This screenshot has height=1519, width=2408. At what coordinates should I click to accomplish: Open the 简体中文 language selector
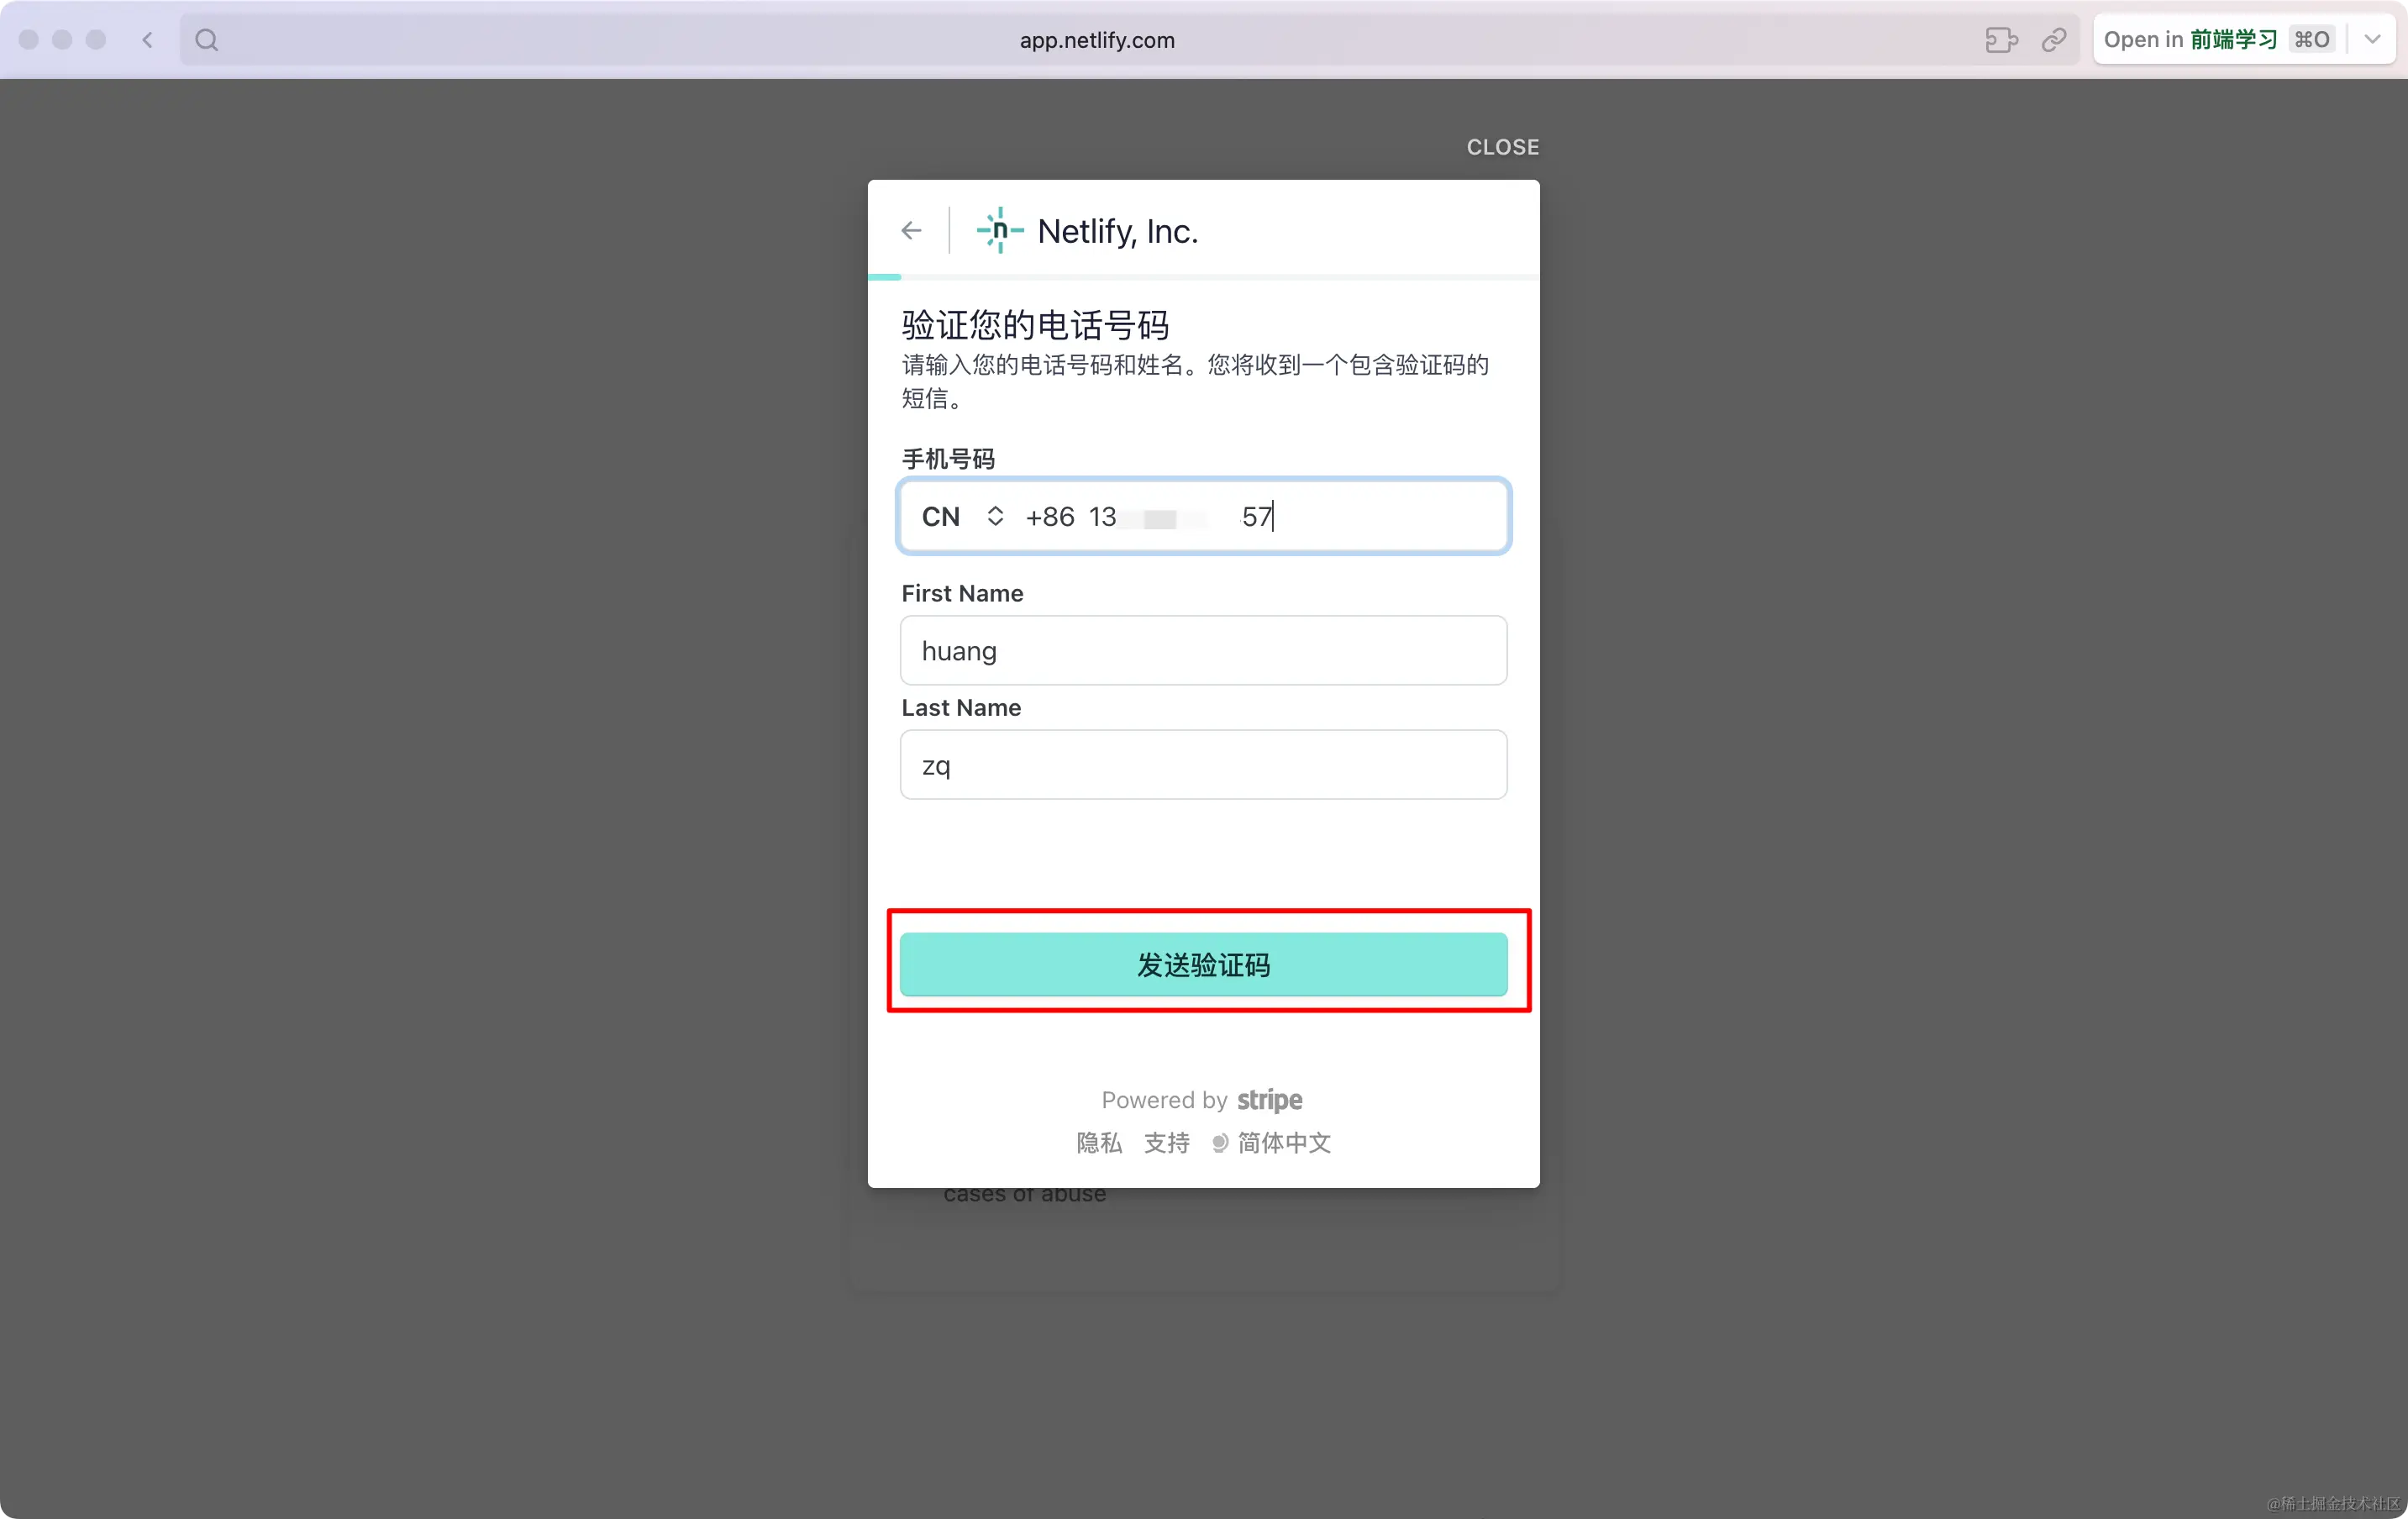1271,1142
